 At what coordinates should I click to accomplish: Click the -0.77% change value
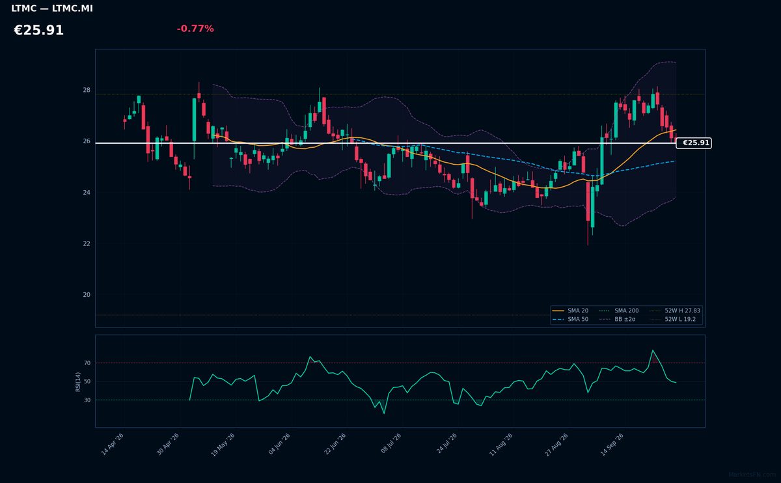click(x=195, y=29)
